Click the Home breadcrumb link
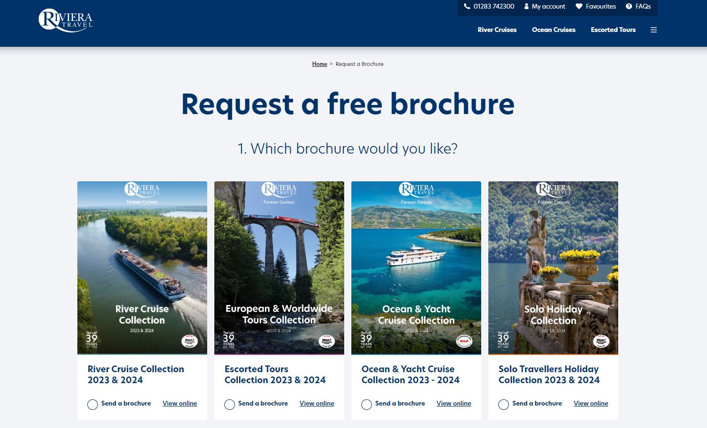This screenshot has height=428, width=707. click(319, 64)
